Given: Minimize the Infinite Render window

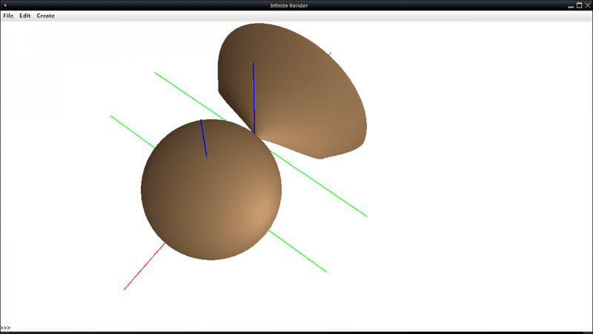Looking at the screenshot, I should 570,5.
